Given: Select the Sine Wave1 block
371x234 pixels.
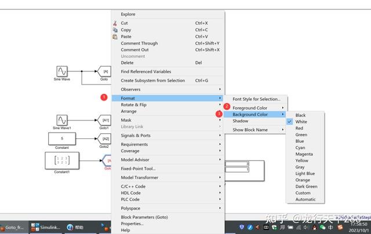Looking at the screenshot, I should (62, 120).
